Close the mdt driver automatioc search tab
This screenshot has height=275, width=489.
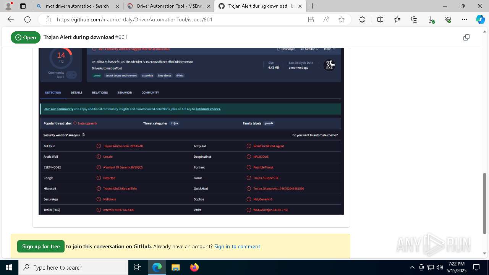[x=117, y=6]
